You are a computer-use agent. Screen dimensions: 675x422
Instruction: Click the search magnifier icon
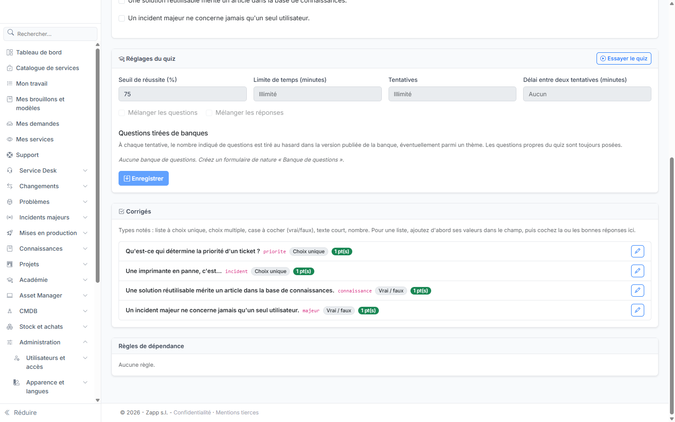11,32
